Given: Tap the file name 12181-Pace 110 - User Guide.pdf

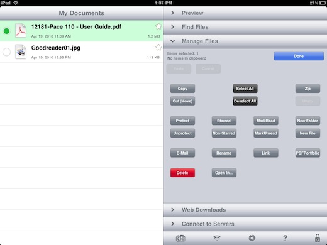Looking at the screenshot, I should coord(76,27).
